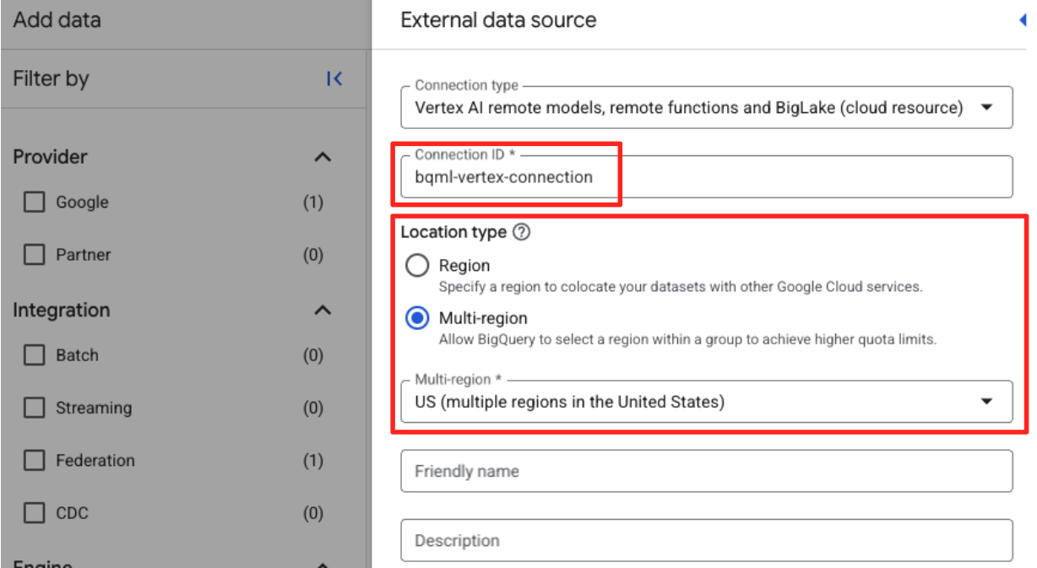This screenshot has width=1037, height=568.
Task: Click the Friendly name field
Action: click(706, 471)
